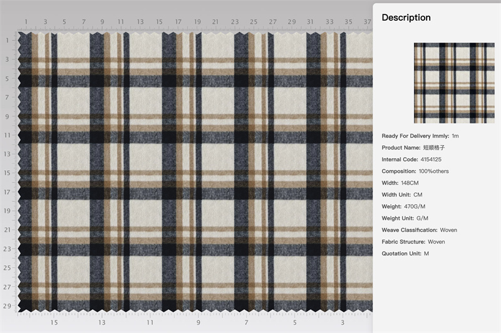Select the 'Width Unit: CM' line
501x333 pixels.
pyautogui.click(x=402, y=195)
